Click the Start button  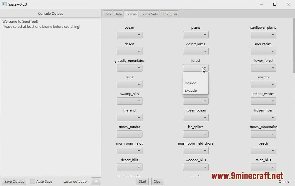tap(142, 182)
